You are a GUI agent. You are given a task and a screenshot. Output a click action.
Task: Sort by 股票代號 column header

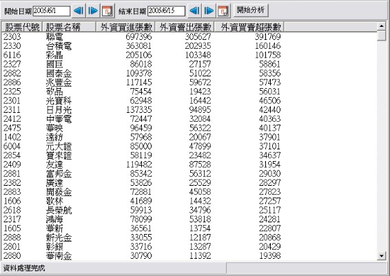22,27
